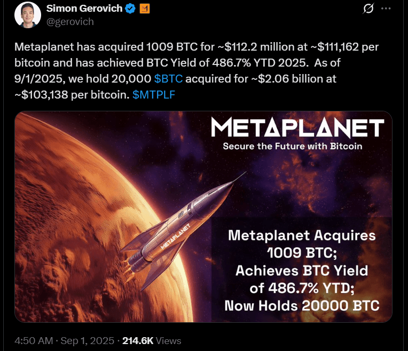
Task: Open the Simon Gerovich display name link
Action: [x=84, y=9]
